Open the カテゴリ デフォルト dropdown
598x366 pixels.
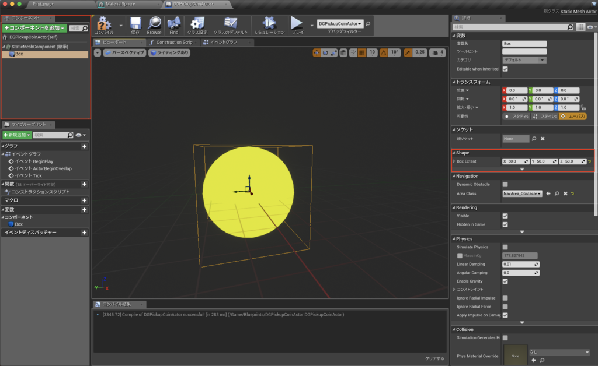[524, 60]
